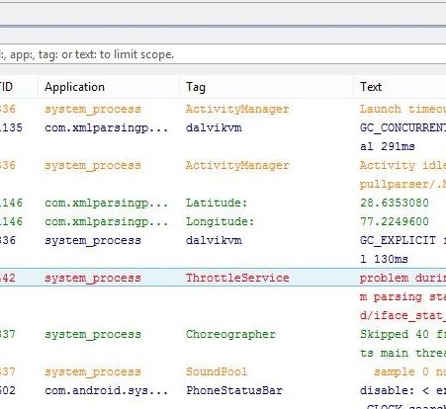Select the SoundPool warning row
Image resolution: width=446 pixels, height=409 pixels.
(x=223, y=371)
